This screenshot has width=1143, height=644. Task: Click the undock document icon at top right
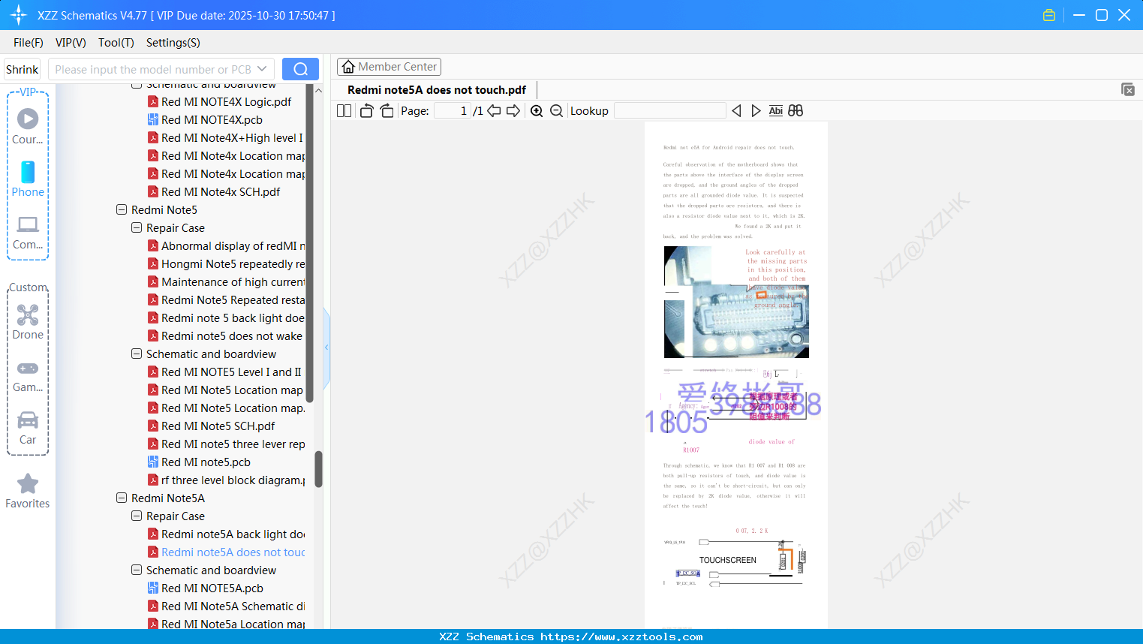coord(1128,89)
